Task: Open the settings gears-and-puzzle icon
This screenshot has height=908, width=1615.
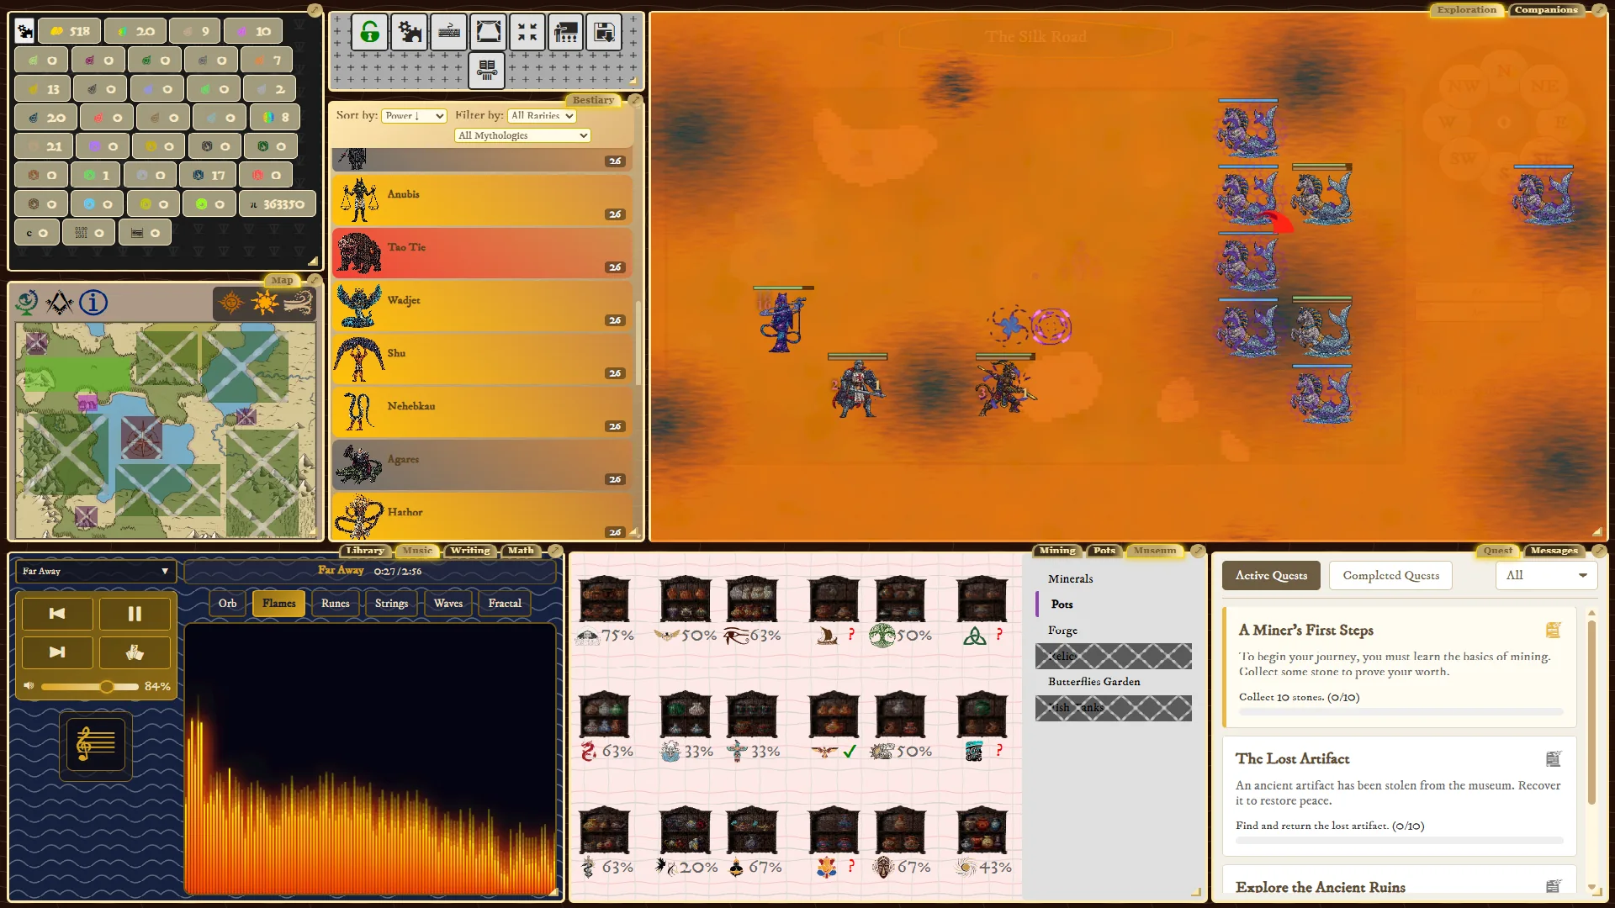Action: tap(410, 32)
